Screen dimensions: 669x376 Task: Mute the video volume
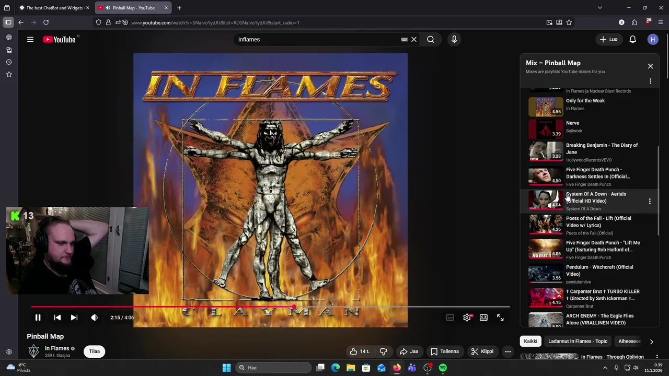[x=94, y=318]
